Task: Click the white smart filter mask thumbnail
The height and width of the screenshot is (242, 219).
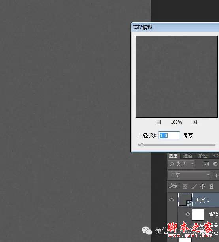Action: 198,214
